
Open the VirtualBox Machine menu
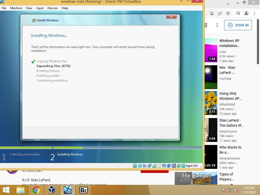[x=16, y=8]
